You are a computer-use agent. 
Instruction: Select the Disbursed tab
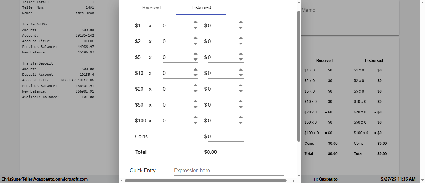[x=201, y=7]
